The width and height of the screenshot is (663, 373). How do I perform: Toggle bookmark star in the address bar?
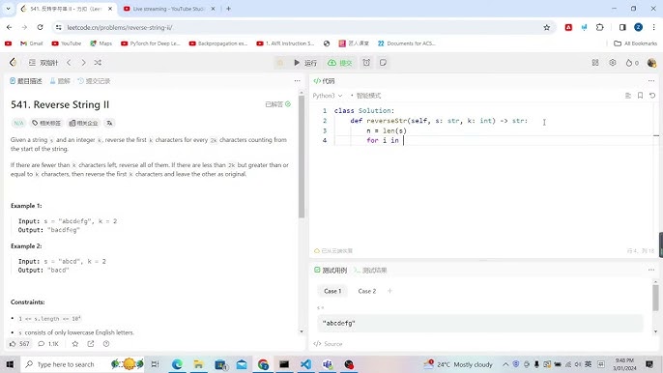pyautogui.click(x=547, y=27)
